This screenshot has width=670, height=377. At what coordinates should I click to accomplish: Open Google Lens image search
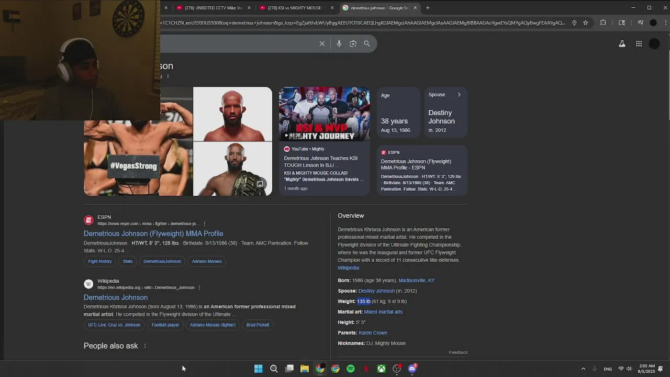[x=353, y=43]
